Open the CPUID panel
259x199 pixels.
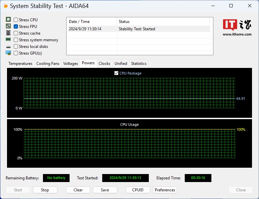tap(138, 190)
